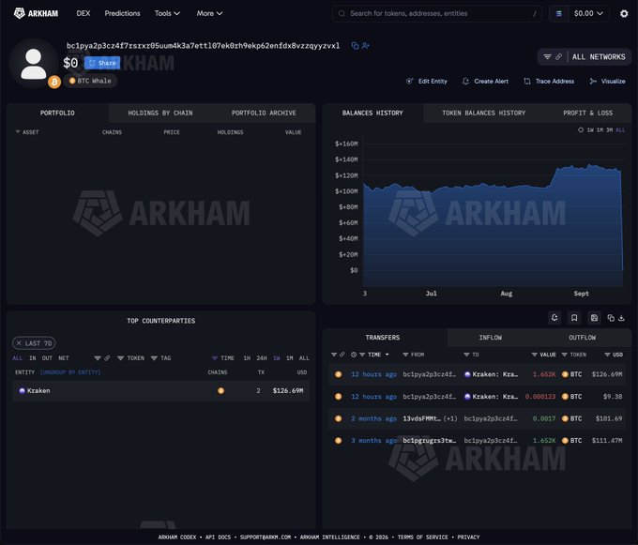Click the save disk icon above transfers

(x=594, y=318)
